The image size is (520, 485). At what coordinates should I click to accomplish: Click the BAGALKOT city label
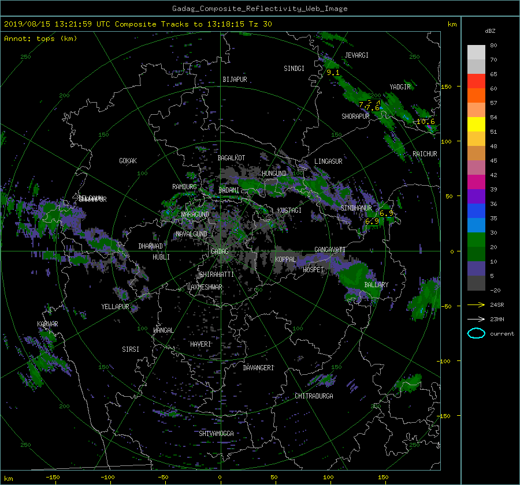tap(231, 158)
